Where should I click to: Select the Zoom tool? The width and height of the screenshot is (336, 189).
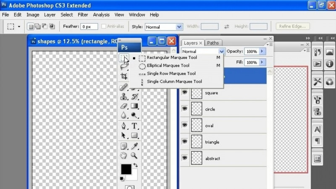click(134, 155)
